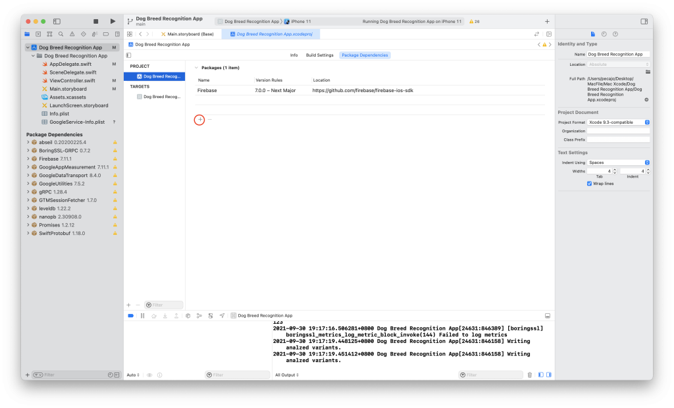
Task: Toggle the inspector panel button at top right
Action: pos(644,21)
